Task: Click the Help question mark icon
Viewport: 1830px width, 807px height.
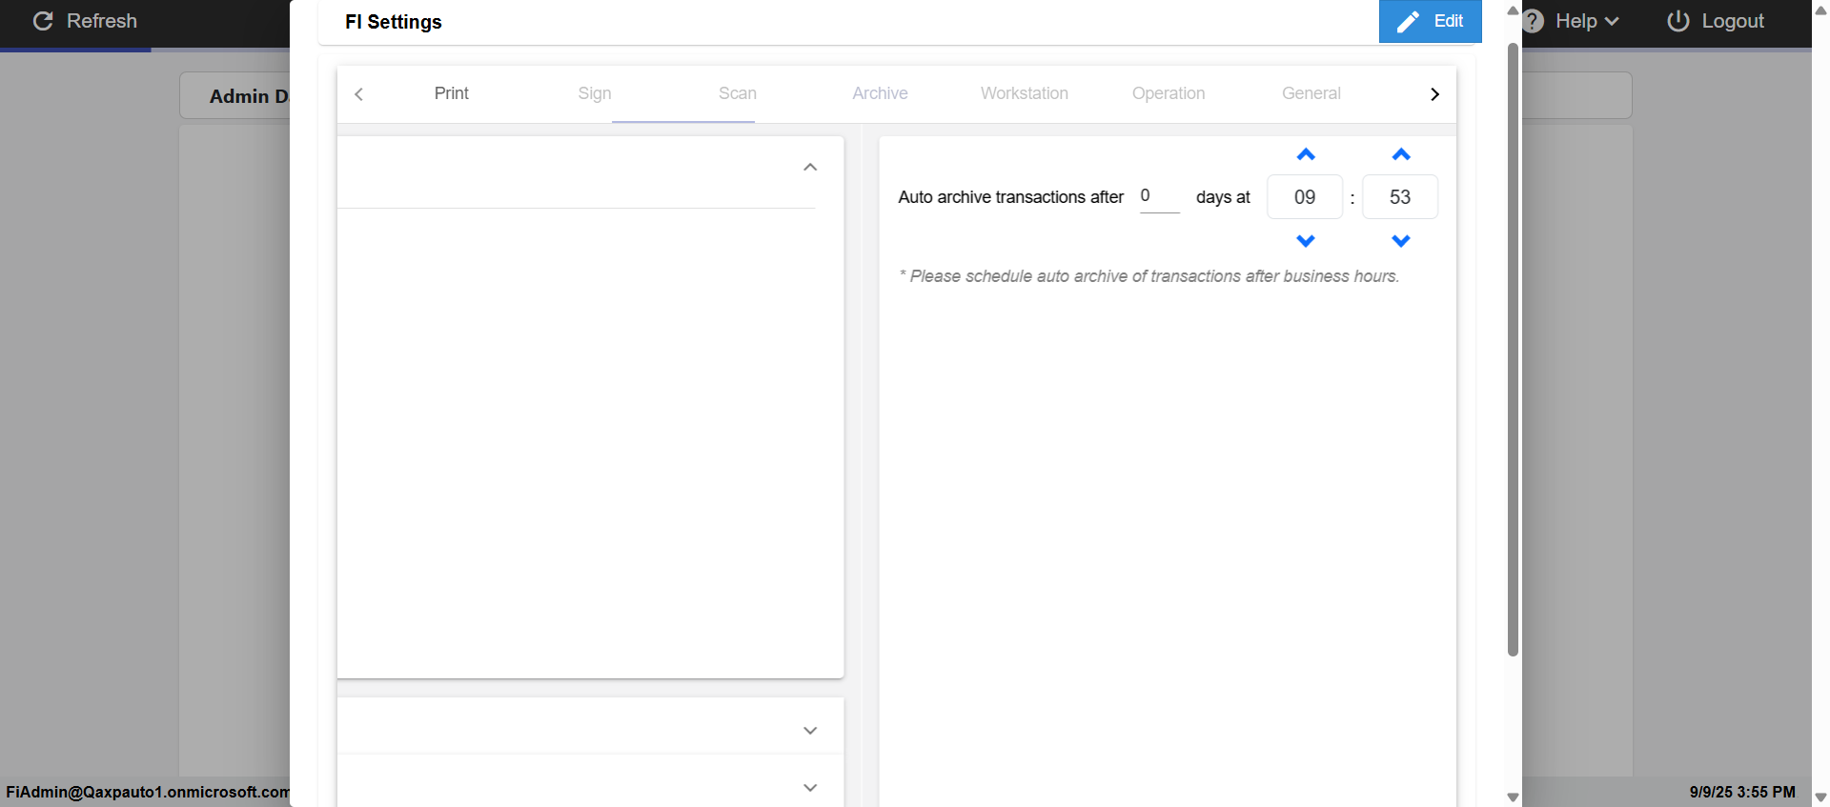Action: pos(1533,21)
